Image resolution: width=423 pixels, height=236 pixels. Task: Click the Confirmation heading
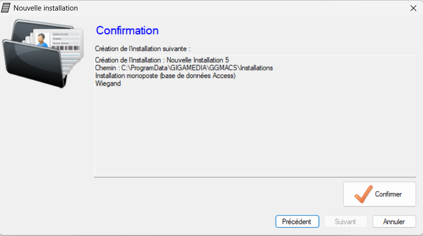pos(127,31)
